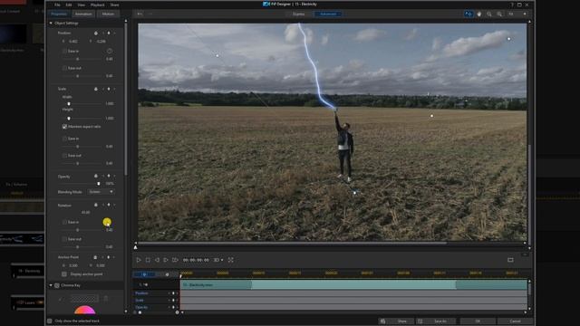Click the zoom in magnifier
The height and width of the screenshot is (326, 580).
pos(499,14)
